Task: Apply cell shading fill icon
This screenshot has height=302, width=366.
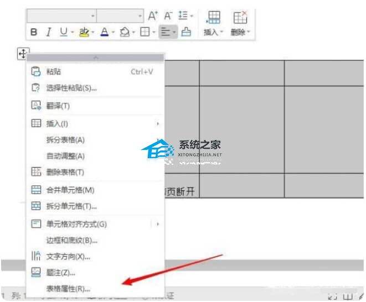Action: 125,32
